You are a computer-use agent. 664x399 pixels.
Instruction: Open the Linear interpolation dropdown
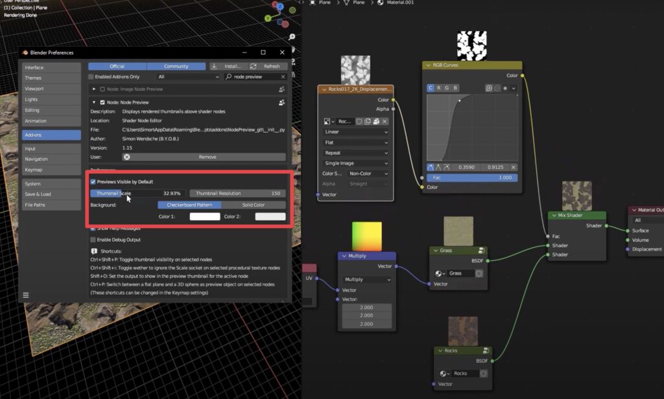356,131
